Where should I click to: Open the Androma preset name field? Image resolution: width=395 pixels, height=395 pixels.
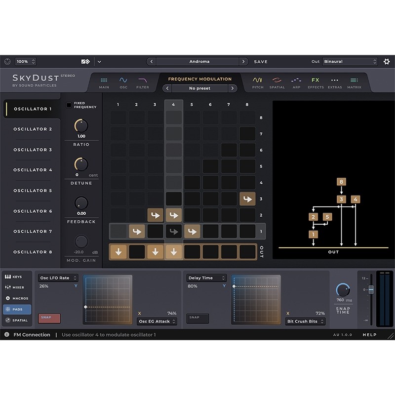coord(197,61)
